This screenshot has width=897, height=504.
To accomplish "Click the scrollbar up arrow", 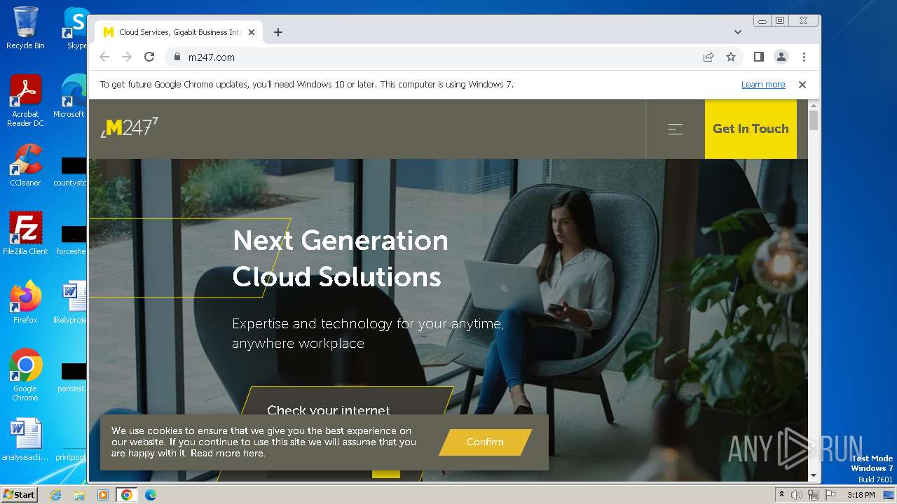I will (x=814, y=105).
